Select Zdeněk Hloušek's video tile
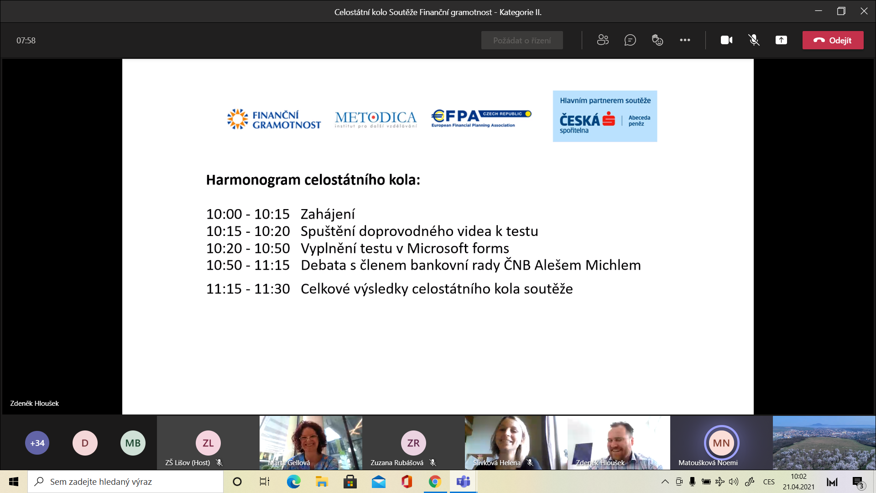Screen dimensions: 876x493 click(619, 442)
